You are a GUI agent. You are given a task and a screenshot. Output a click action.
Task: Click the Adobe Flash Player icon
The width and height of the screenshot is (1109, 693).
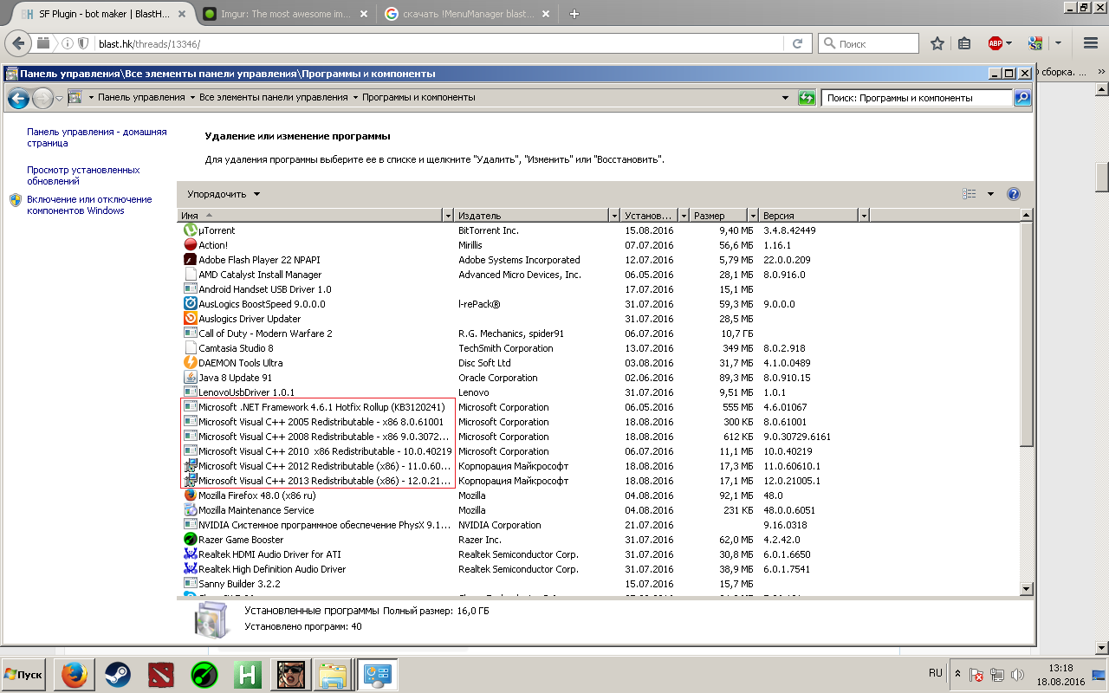[x=191, y=260]
